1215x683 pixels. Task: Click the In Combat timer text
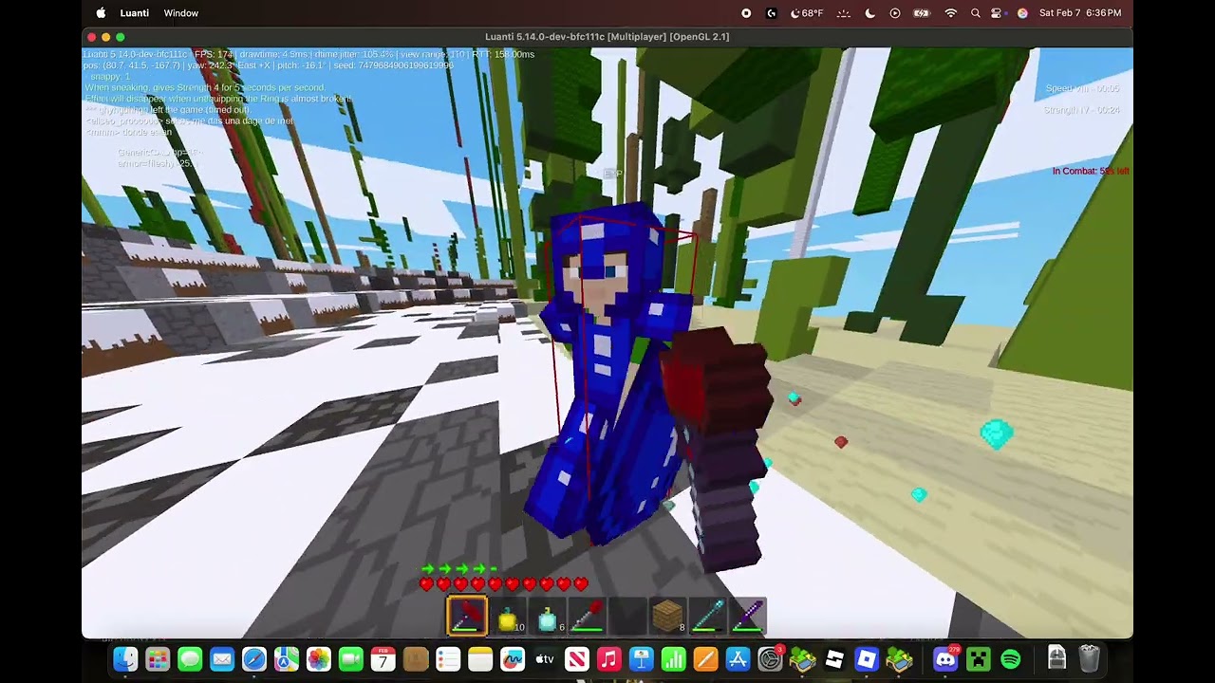(x=1091, y=172)
